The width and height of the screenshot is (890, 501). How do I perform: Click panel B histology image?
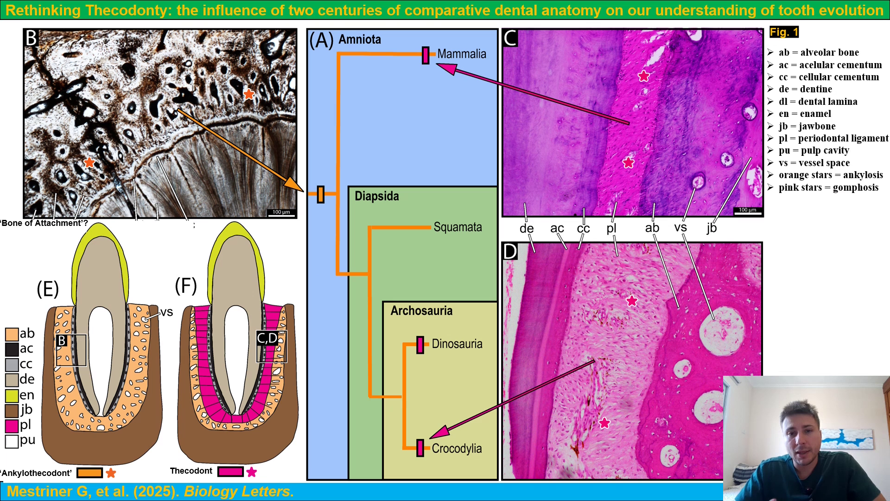click(x=160, y=123)
